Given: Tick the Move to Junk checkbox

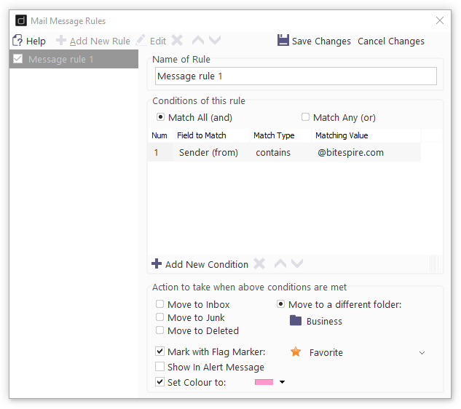Looking at the screenshot, I should pos(159,317).
